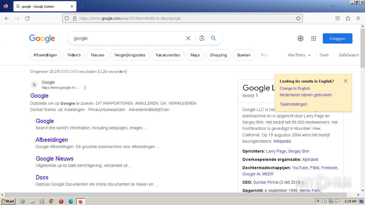Select the Vergelijkingssites chip
The height and width of the screenshot is (205, 365).
130,55
